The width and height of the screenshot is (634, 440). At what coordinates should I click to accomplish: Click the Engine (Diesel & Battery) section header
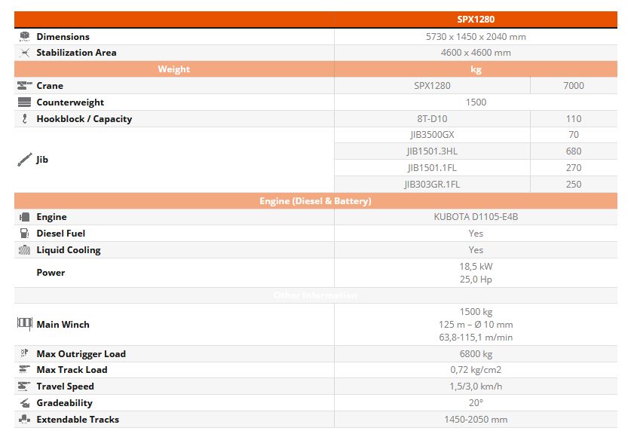pos(315,201)
